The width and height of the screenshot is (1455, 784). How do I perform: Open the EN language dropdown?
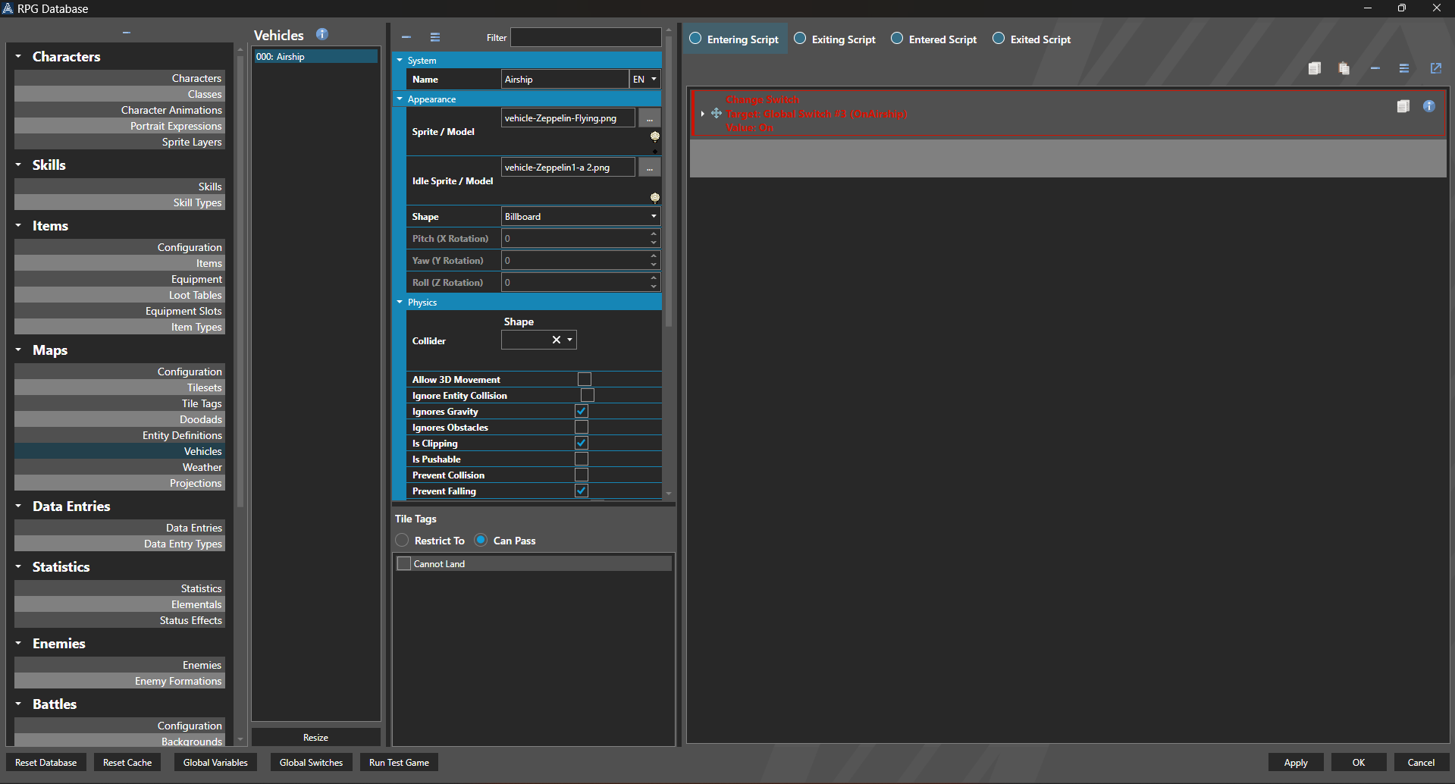[644, 80]
